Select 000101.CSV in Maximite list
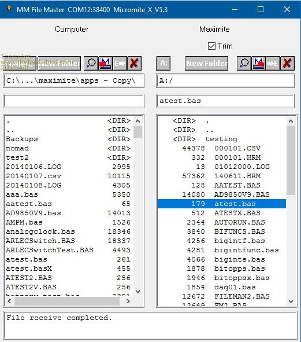The height and width of the screenshot is (342, 301). (x=222, y=148)
